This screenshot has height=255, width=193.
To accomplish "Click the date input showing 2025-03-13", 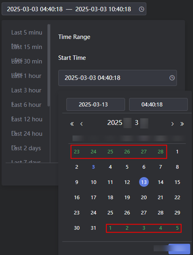I will (x=95, y=104).
